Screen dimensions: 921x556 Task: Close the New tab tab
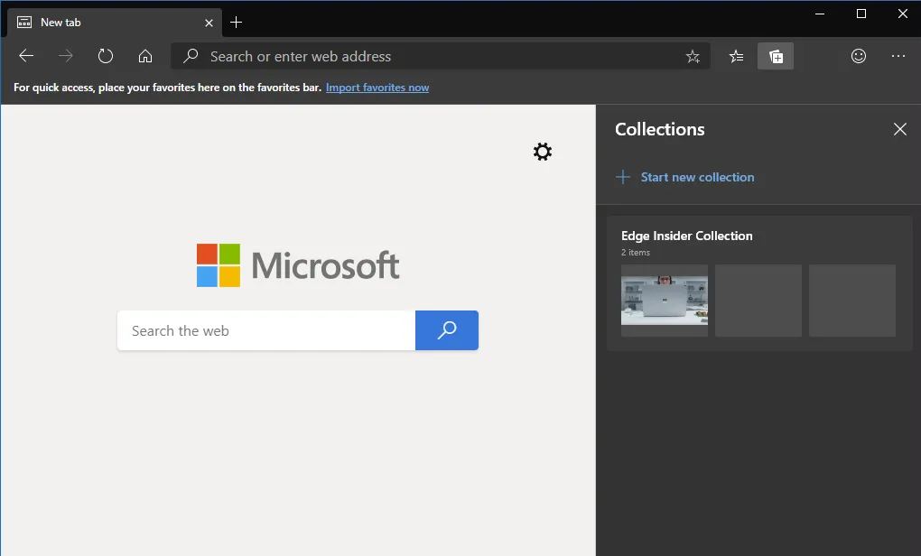[209, 23]
